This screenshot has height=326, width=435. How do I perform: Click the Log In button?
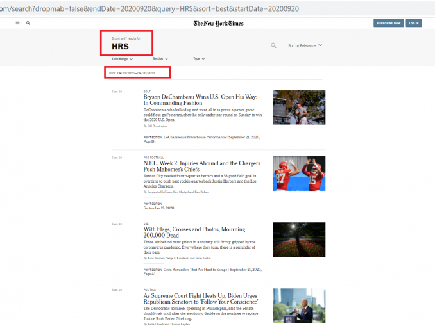pos(414,23)
